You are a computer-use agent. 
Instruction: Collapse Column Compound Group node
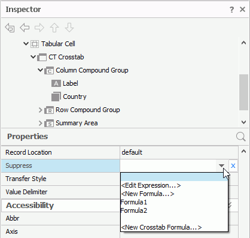click(40, 70)
